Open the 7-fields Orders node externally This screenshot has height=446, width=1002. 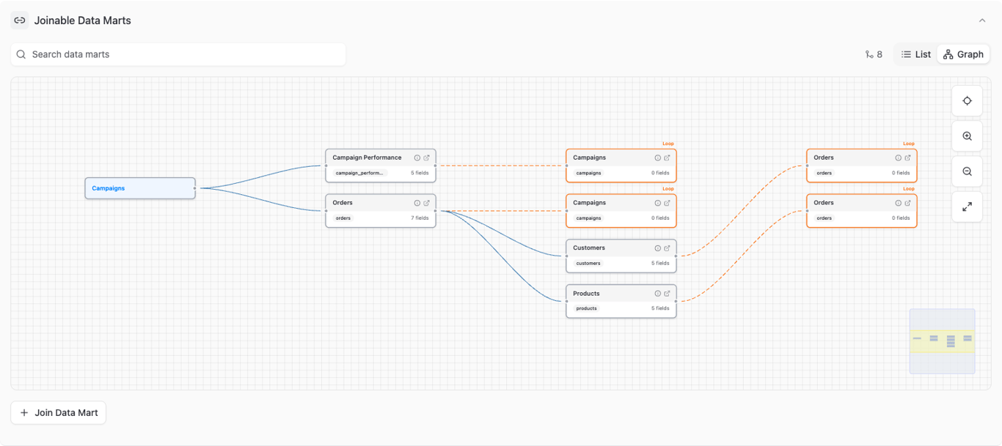point(426,203)
